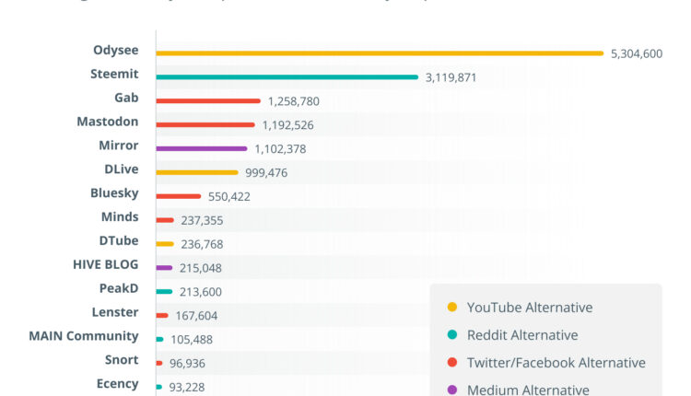Click the red Gab bar

209,101
